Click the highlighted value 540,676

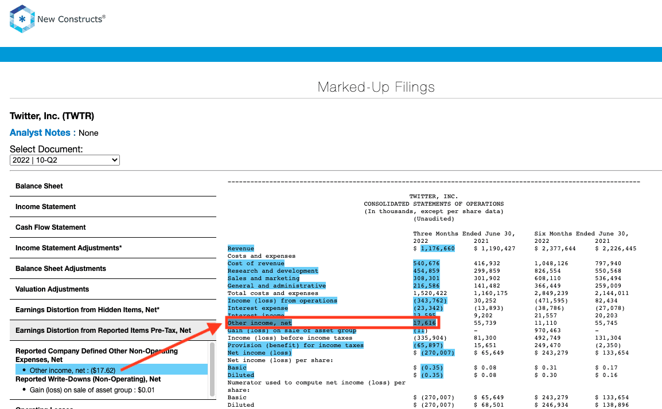click(426, 264)
